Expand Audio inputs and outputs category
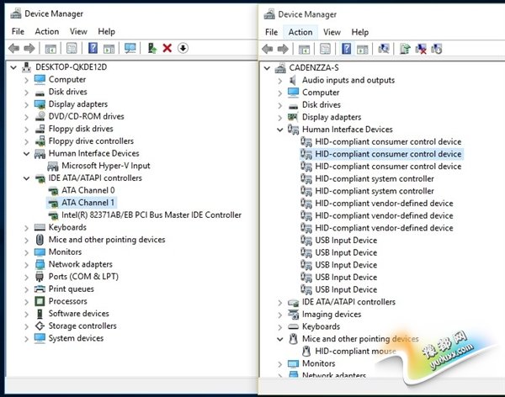 (x=279, y=80)
